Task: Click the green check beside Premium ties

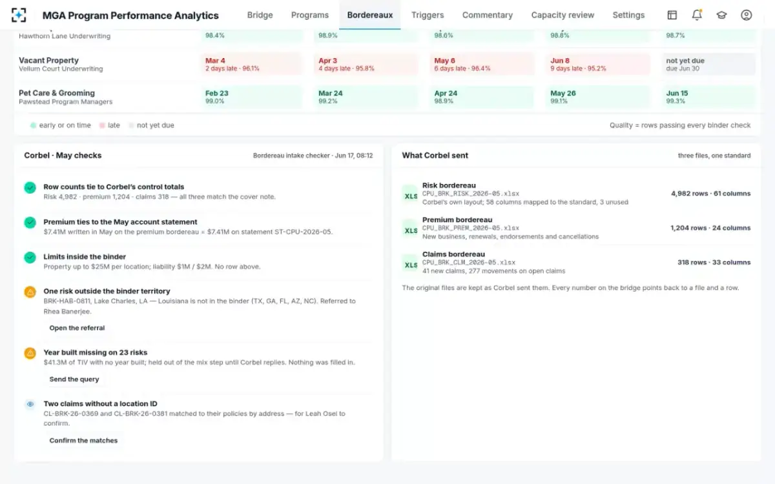Action: (30, 223)
